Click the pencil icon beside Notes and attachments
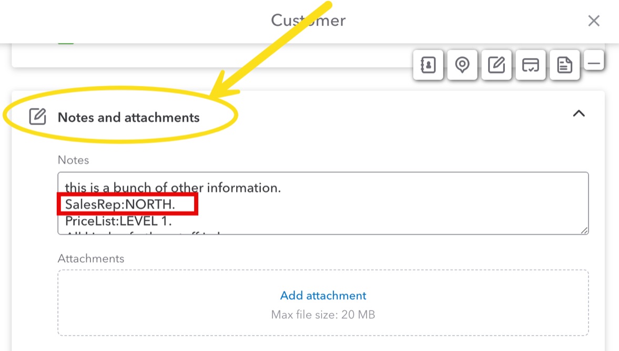 pos(37,117)
